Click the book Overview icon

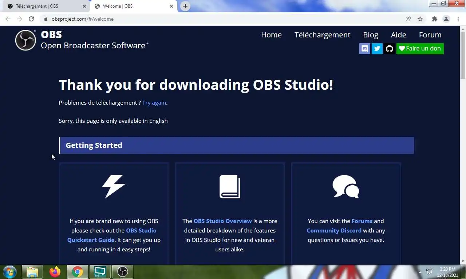pos(230,187)
